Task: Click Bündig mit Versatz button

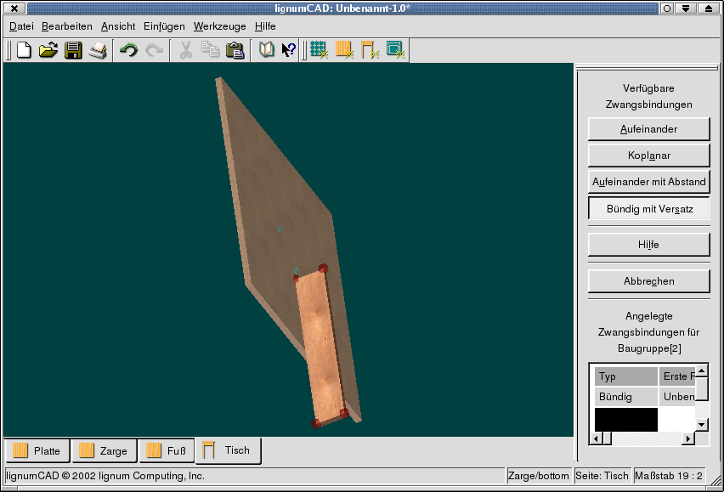Action: click(648, 209)
